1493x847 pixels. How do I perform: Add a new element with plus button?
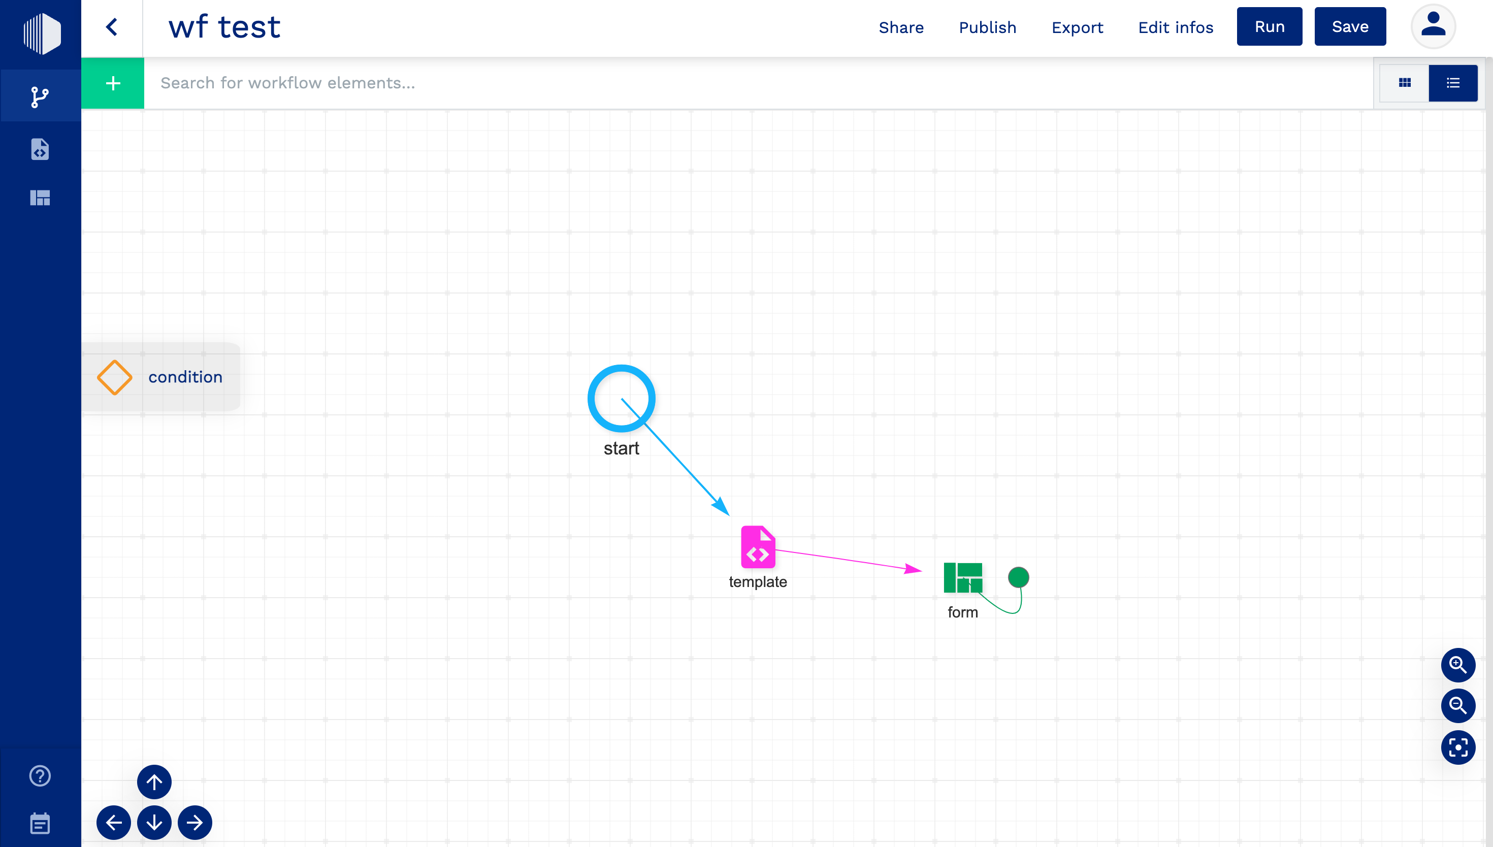pos(113,83)
